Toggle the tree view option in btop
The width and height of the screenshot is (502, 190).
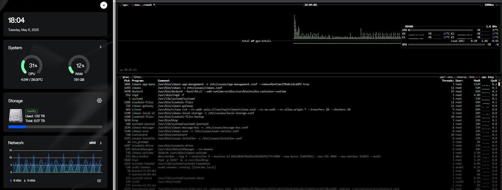[x=472, y=77]
